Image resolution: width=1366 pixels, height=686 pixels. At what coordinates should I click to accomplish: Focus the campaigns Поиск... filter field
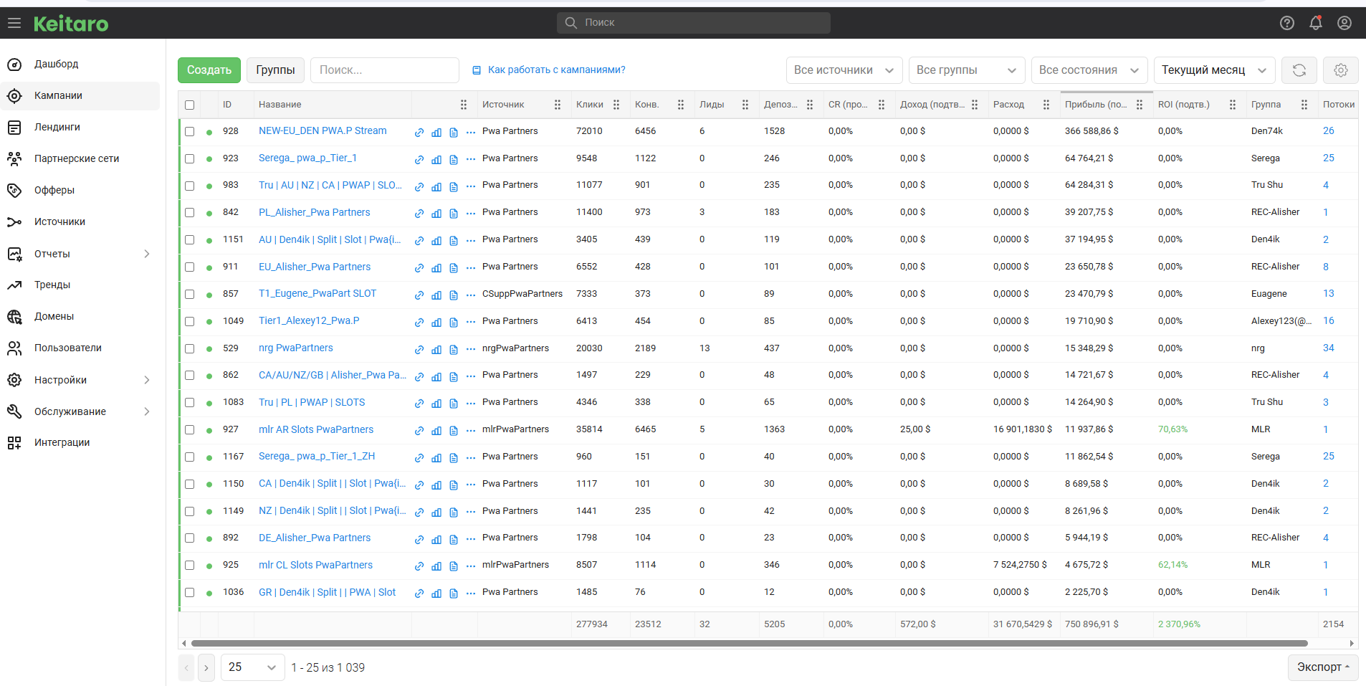coord(385,70)
